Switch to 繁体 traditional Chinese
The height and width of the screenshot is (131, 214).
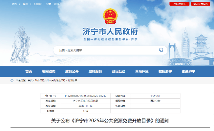click(25, 4)
